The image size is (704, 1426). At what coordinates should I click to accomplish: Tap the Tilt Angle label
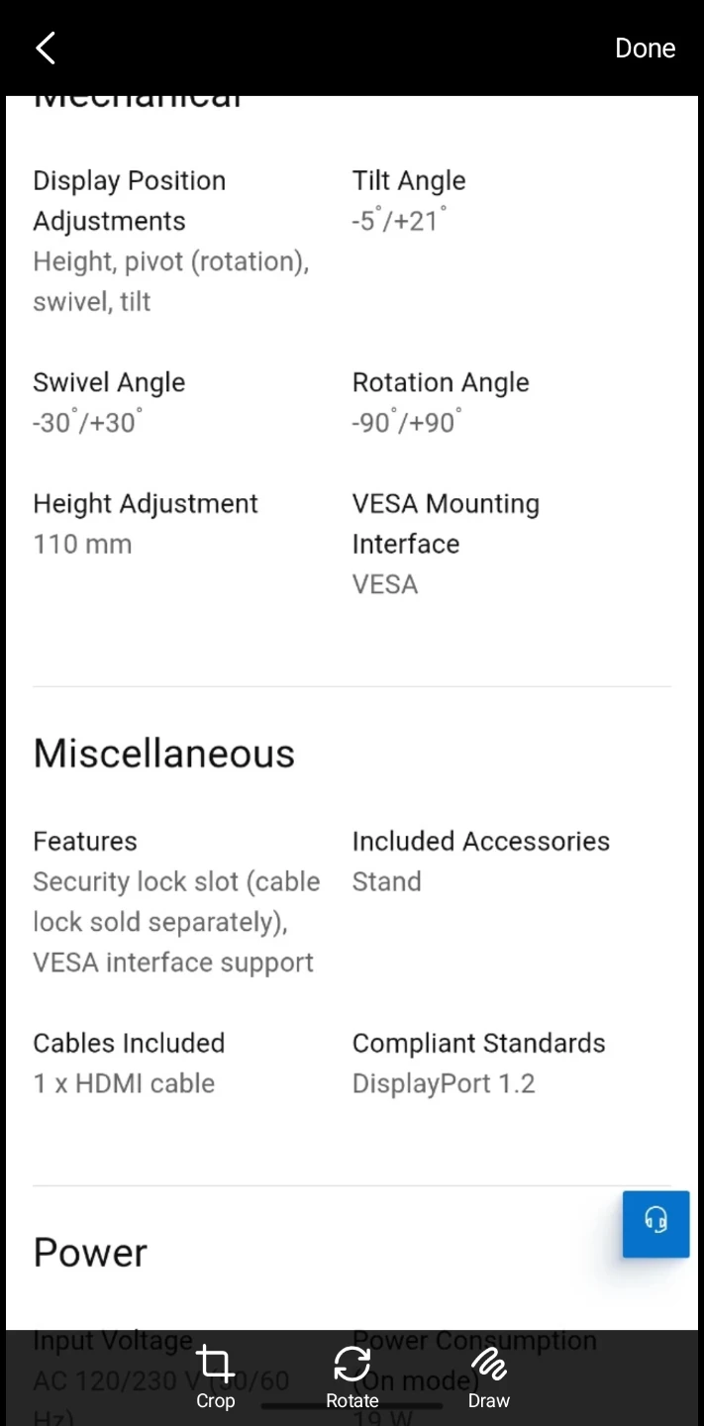[x=409, y=181]
